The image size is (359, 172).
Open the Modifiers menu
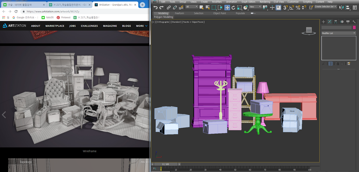point(216,2)
